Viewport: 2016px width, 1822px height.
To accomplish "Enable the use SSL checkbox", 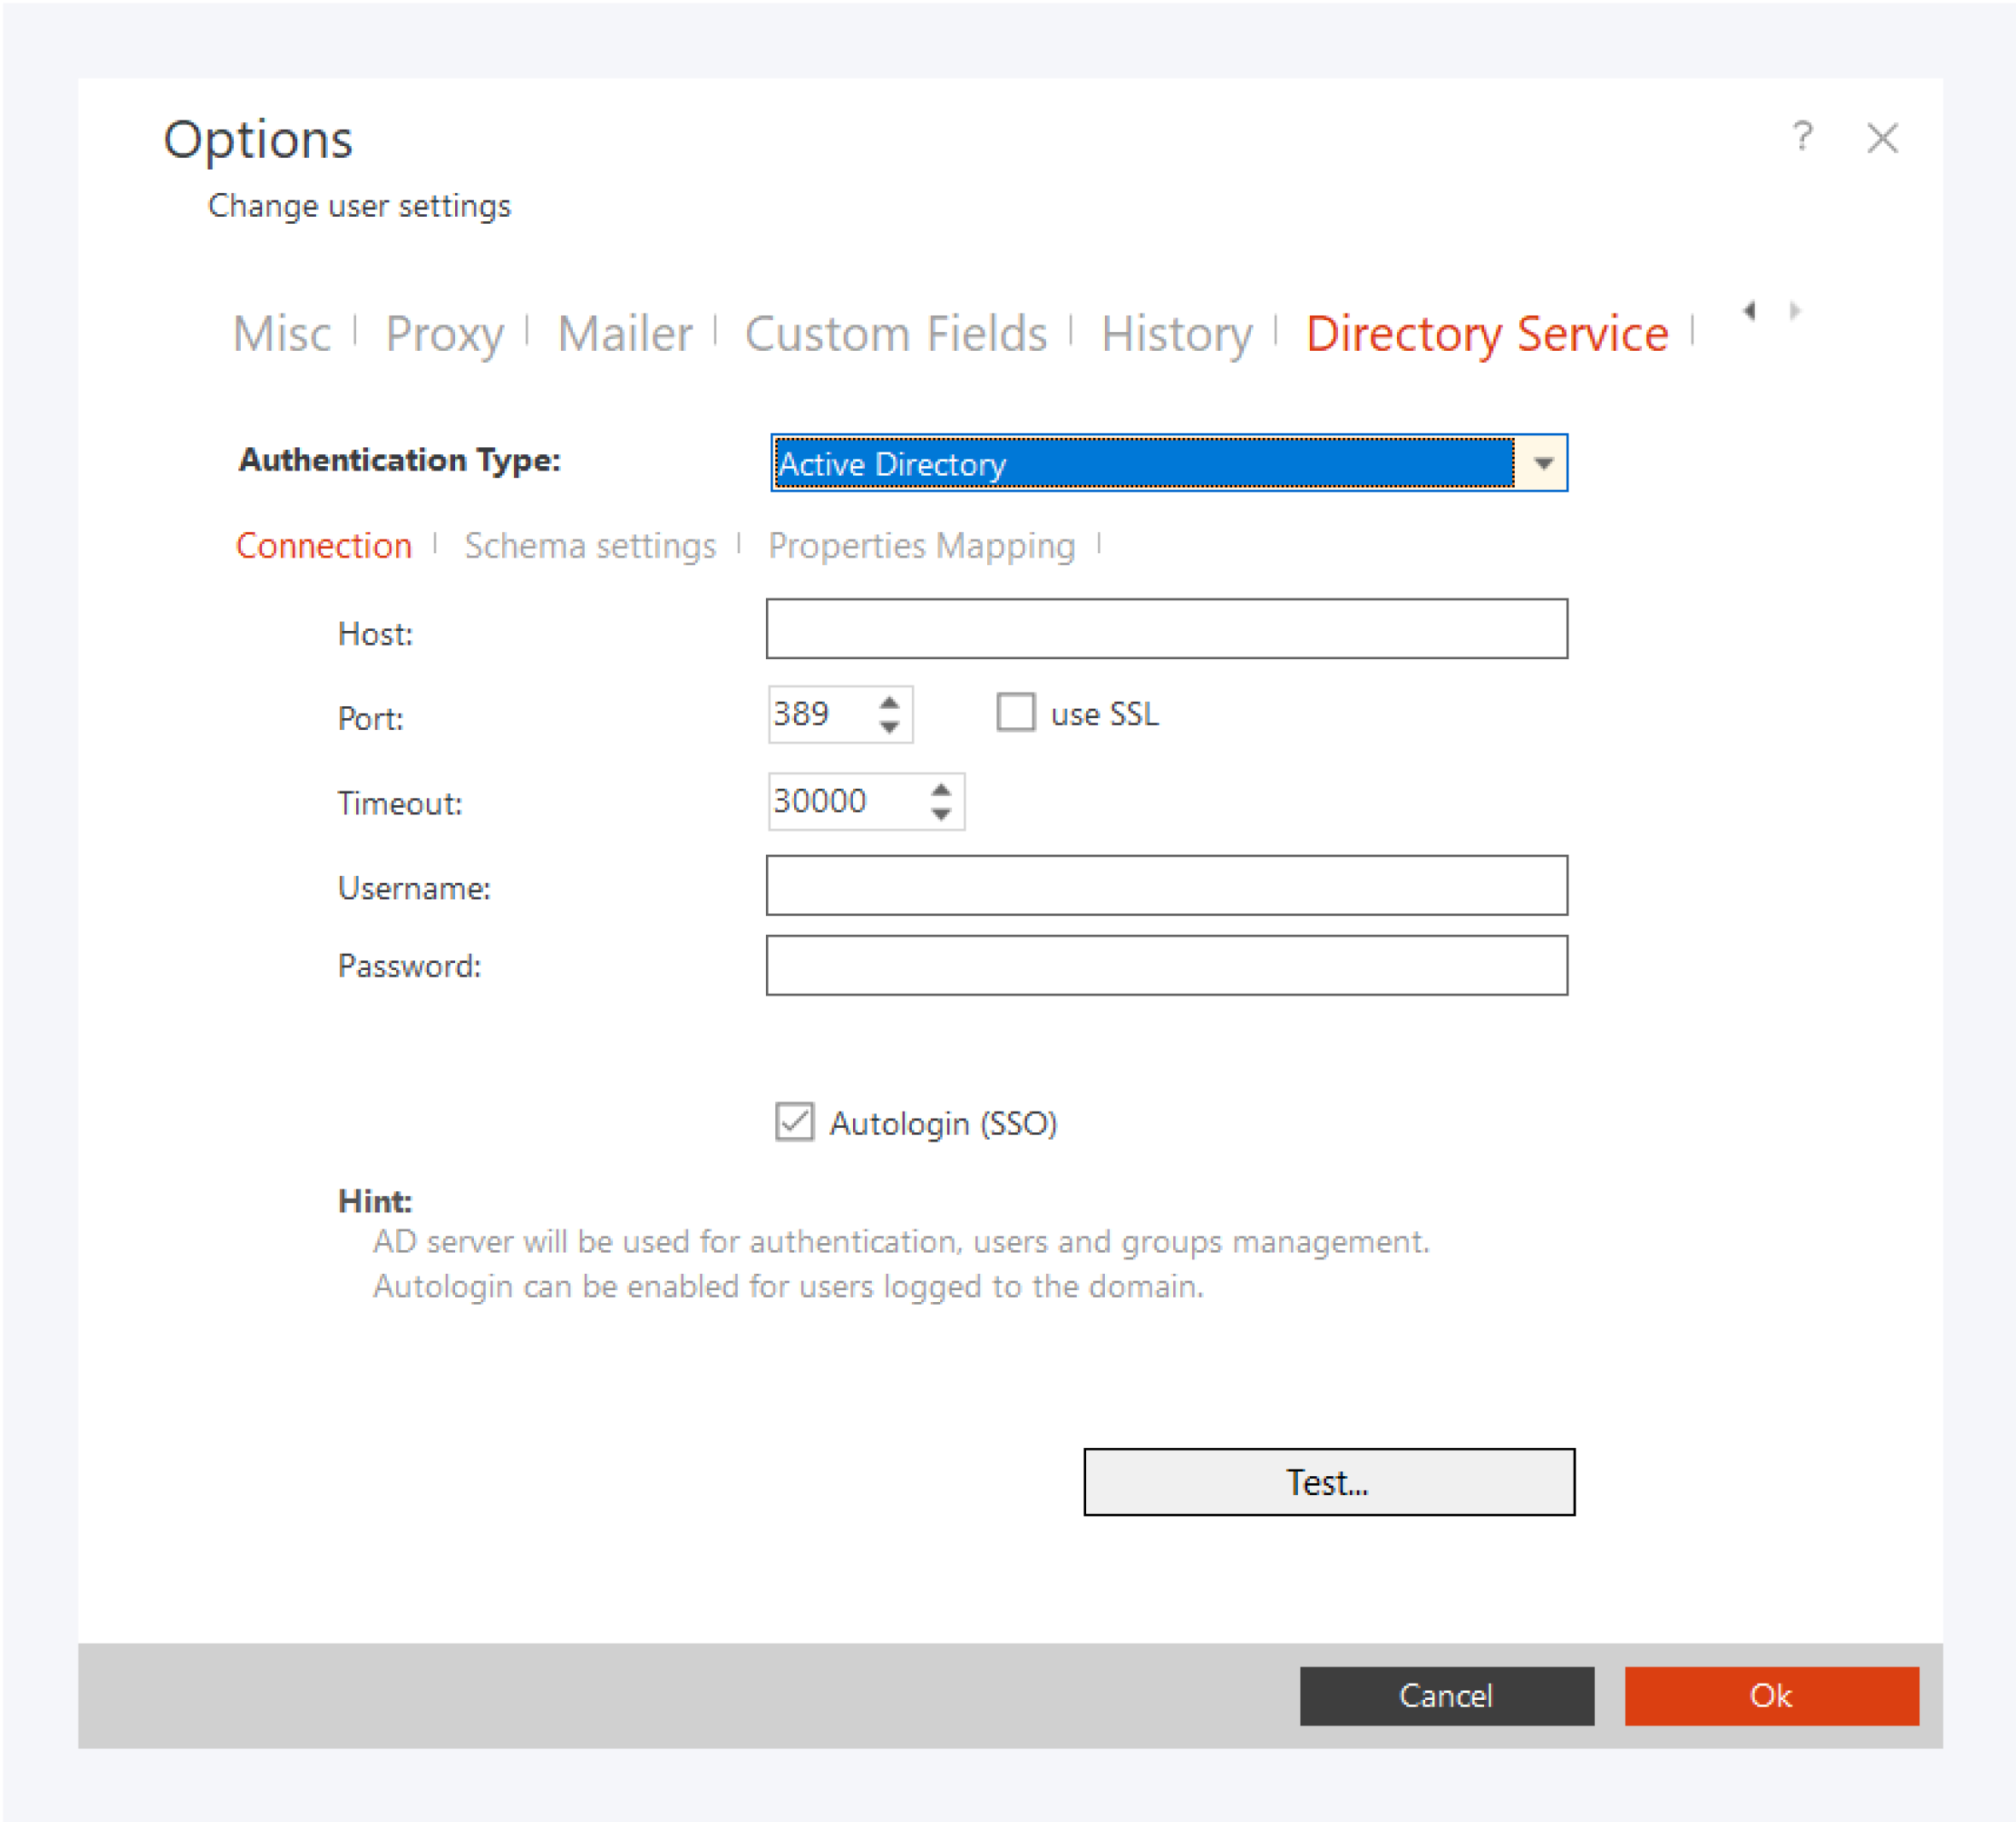I will click(1015, 713).
